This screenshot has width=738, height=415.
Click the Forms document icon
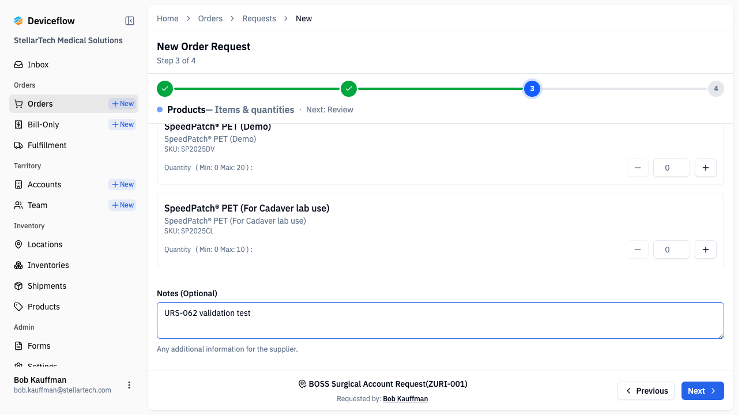click(18, 346)
